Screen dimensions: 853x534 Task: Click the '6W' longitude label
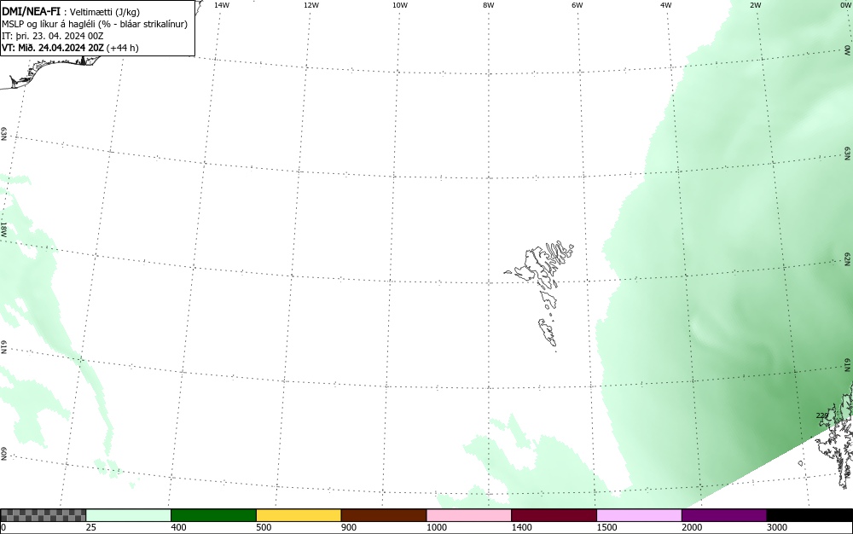[x=577, y=5]
